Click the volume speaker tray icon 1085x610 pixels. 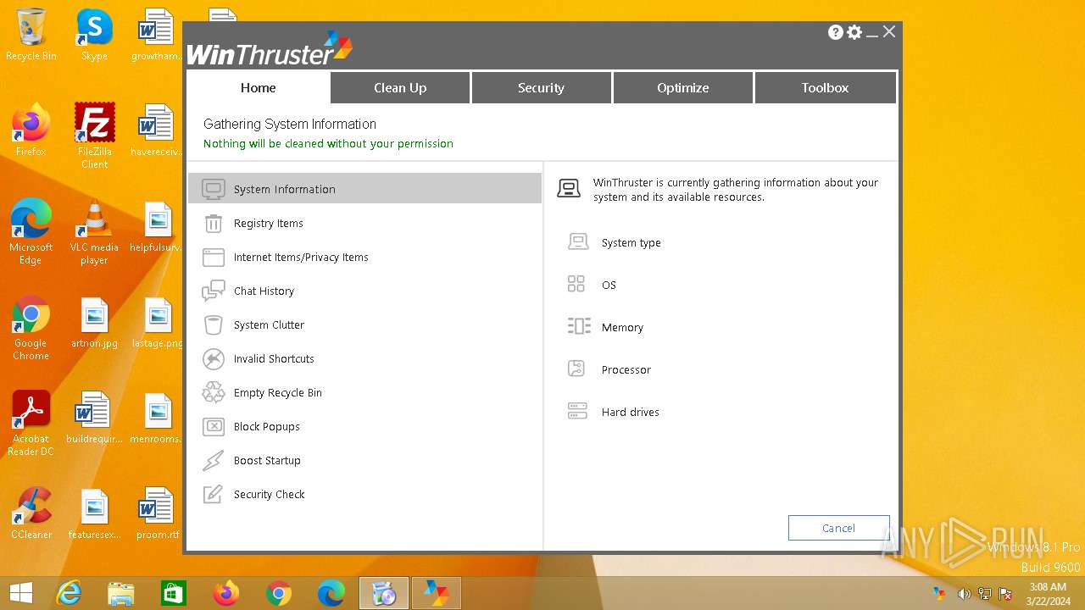pos(963,594)
